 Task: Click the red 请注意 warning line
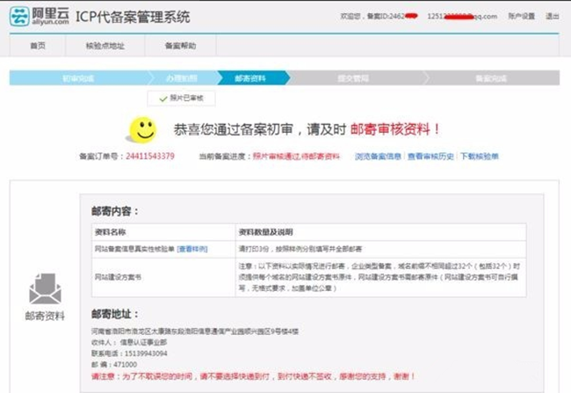(254, 376)
